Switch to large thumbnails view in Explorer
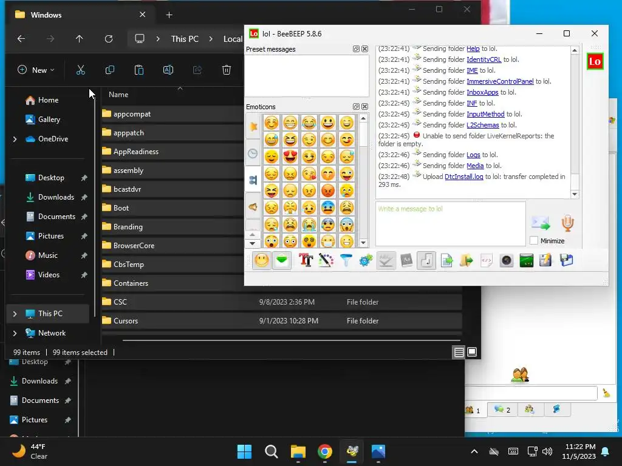 pyautogui.click(x=472, y=353)
